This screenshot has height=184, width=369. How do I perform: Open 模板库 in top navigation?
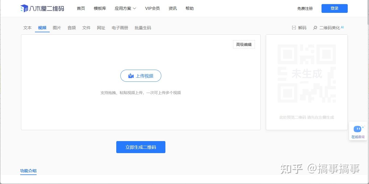tap(100, 8)
